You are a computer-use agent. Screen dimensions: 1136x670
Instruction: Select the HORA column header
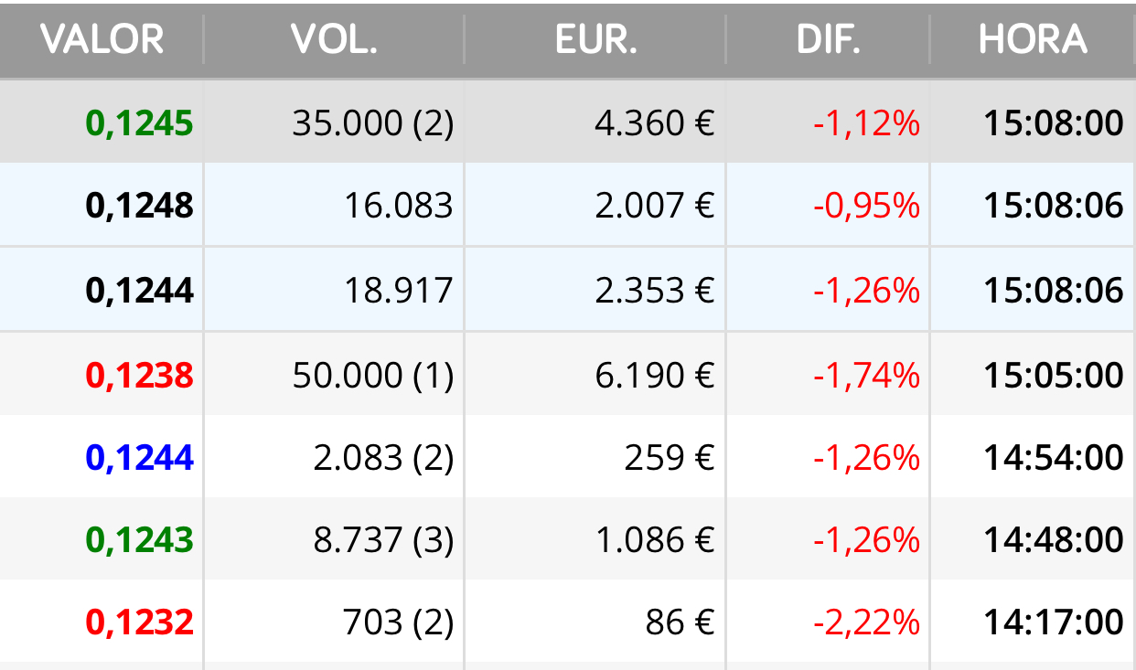(x=1033, y=39)
